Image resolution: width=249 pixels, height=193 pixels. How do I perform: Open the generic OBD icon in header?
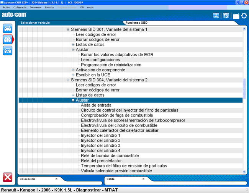click(216, 16)
